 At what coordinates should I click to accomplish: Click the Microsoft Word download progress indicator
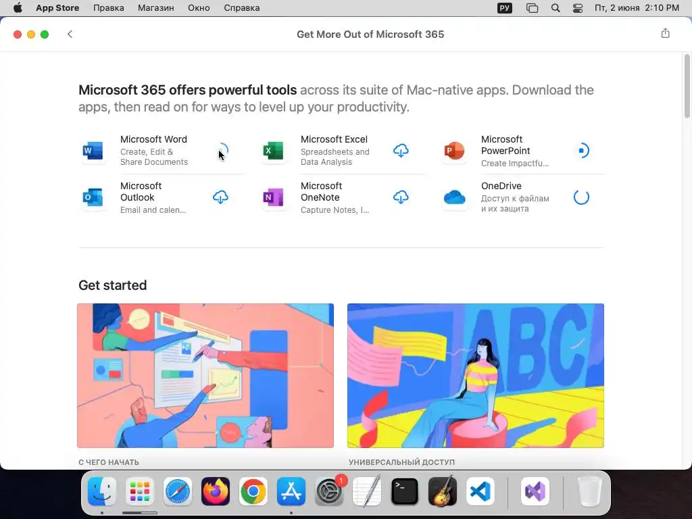(x=221, y=151)
